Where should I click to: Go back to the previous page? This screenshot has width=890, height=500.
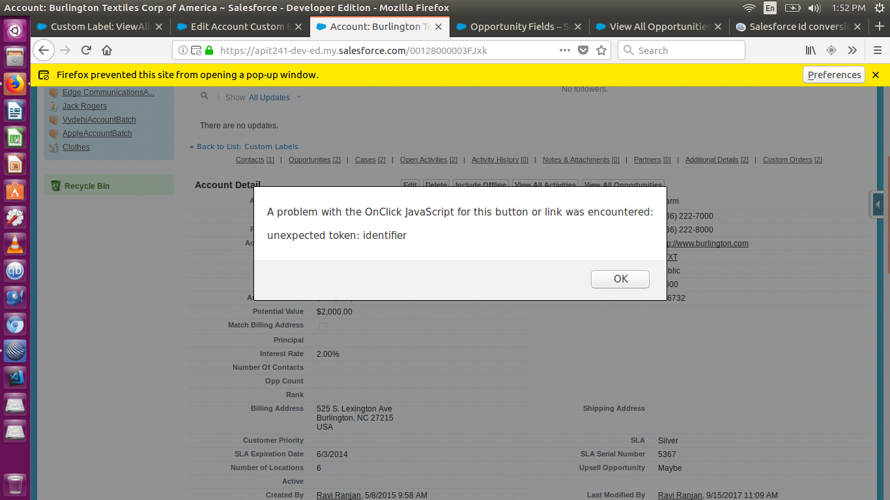pyautogui.click(x=43, y=50)
